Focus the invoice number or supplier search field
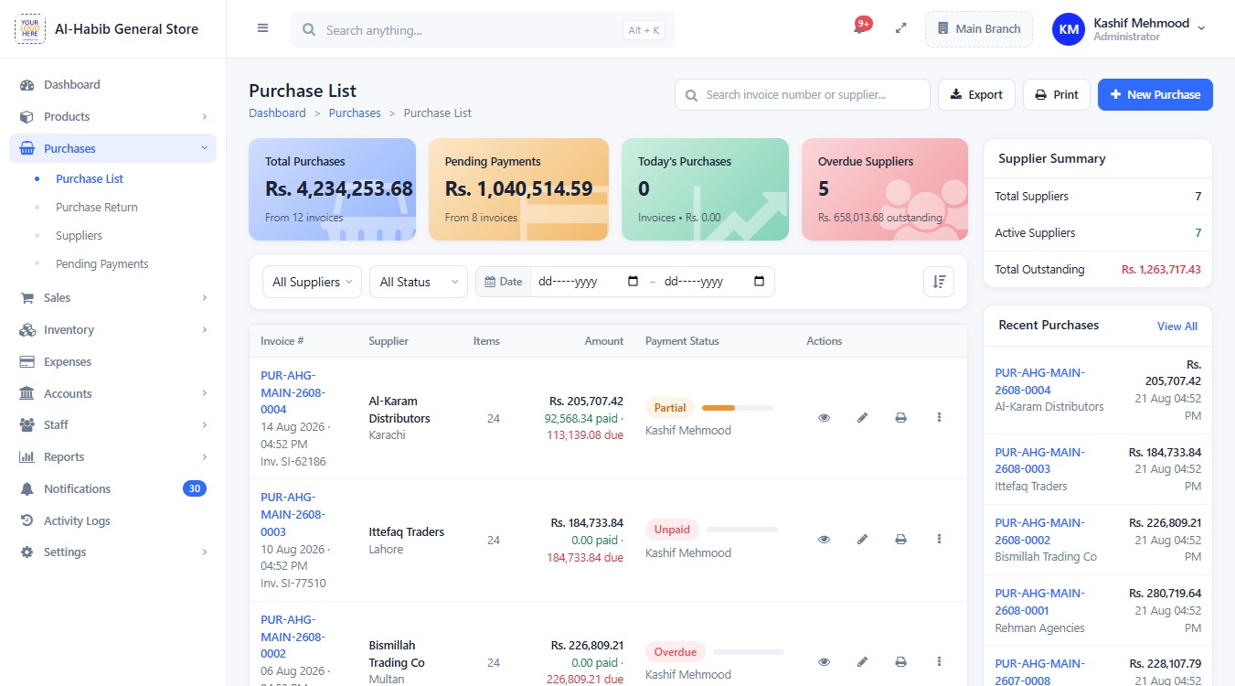This screenshot has height=686, width=1235. click(803, 94)
